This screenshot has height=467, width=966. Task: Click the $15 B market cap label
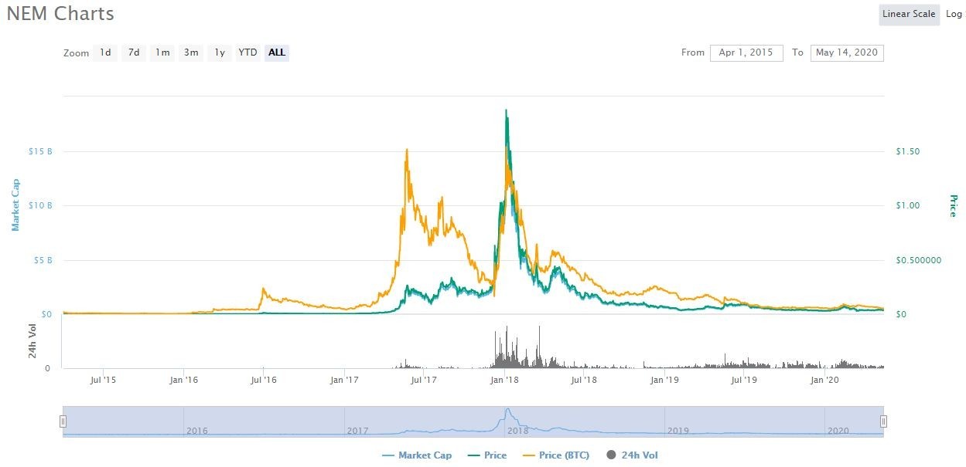click(x=39, y=151)
